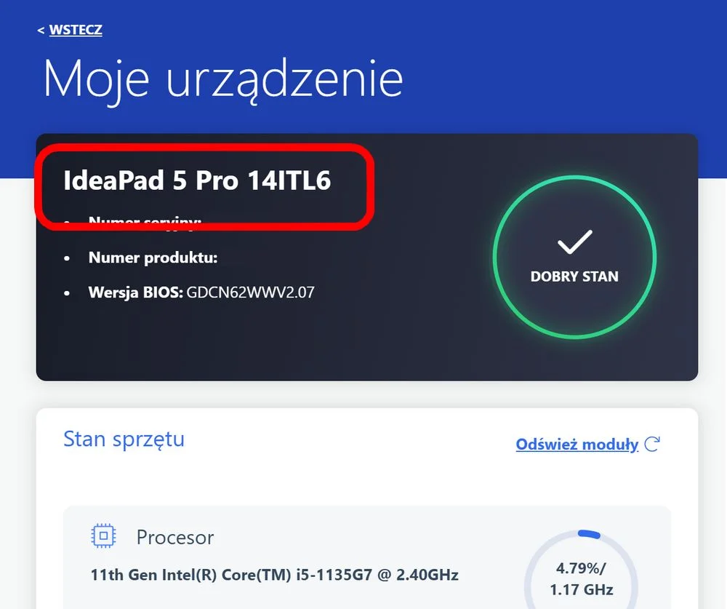The height and width of the screenshot is (609, 727).
Task: Select the Wersja BIOS label
Action: tap(135, 292)
